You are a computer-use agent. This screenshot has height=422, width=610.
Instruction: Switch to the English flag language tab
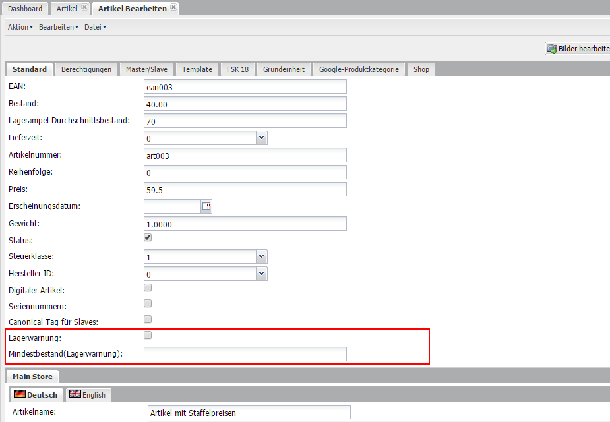[88, 395]
